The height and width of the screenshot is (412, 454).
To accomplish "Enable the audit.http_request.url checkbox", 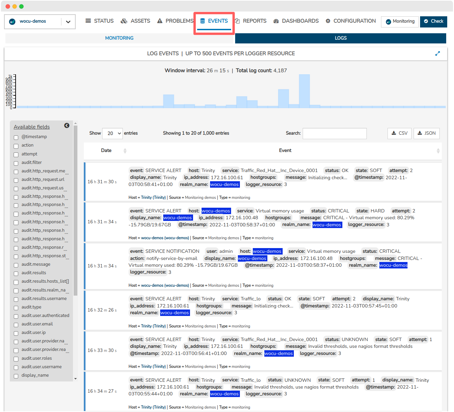I will pyautogui.click(x=16, y=180).
